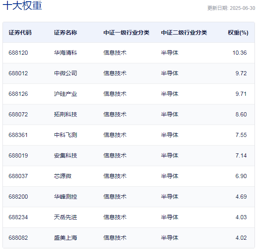This screenshot has width=257, height=250.
Task: Click 半导体 in the 沪硅产业 row
Action: point(170,94)
